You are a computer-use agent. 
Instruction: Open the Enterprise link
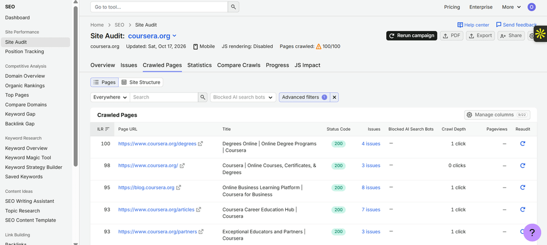(x=481, y=7)
